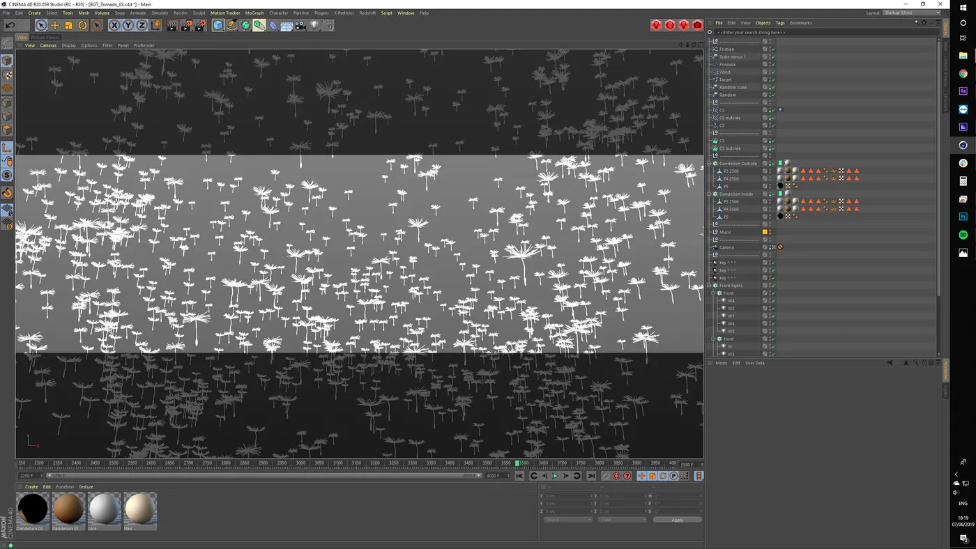
Task: Toggle the Friction effector enabled state
Action: pos(773,49)
